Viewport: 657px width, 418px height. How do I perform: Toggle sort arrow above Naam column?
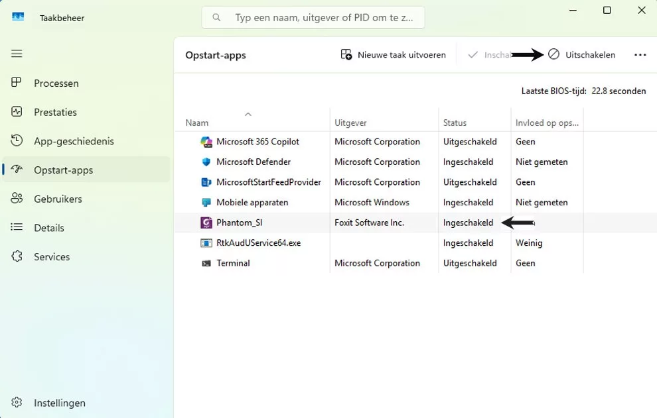248,114
